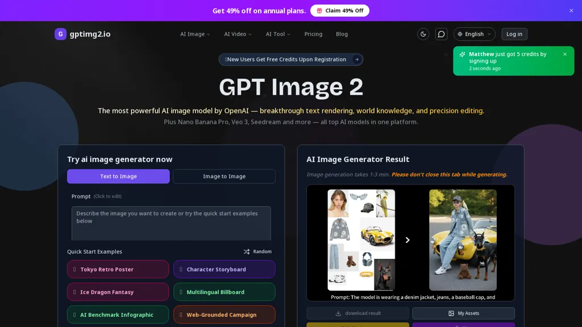Claim 49% Off promo button

pos(340,11)
